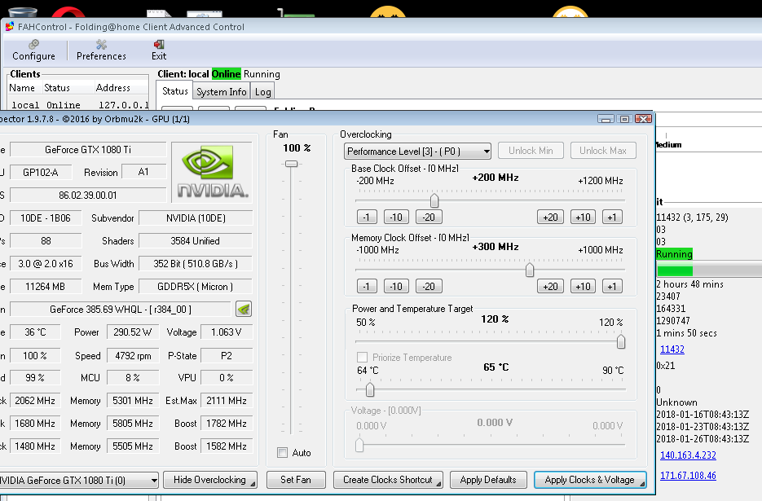Click the BIOS version 86.02.39.00.01 field
This screenshot has height=501, width=762.
[x=88, y=195]
